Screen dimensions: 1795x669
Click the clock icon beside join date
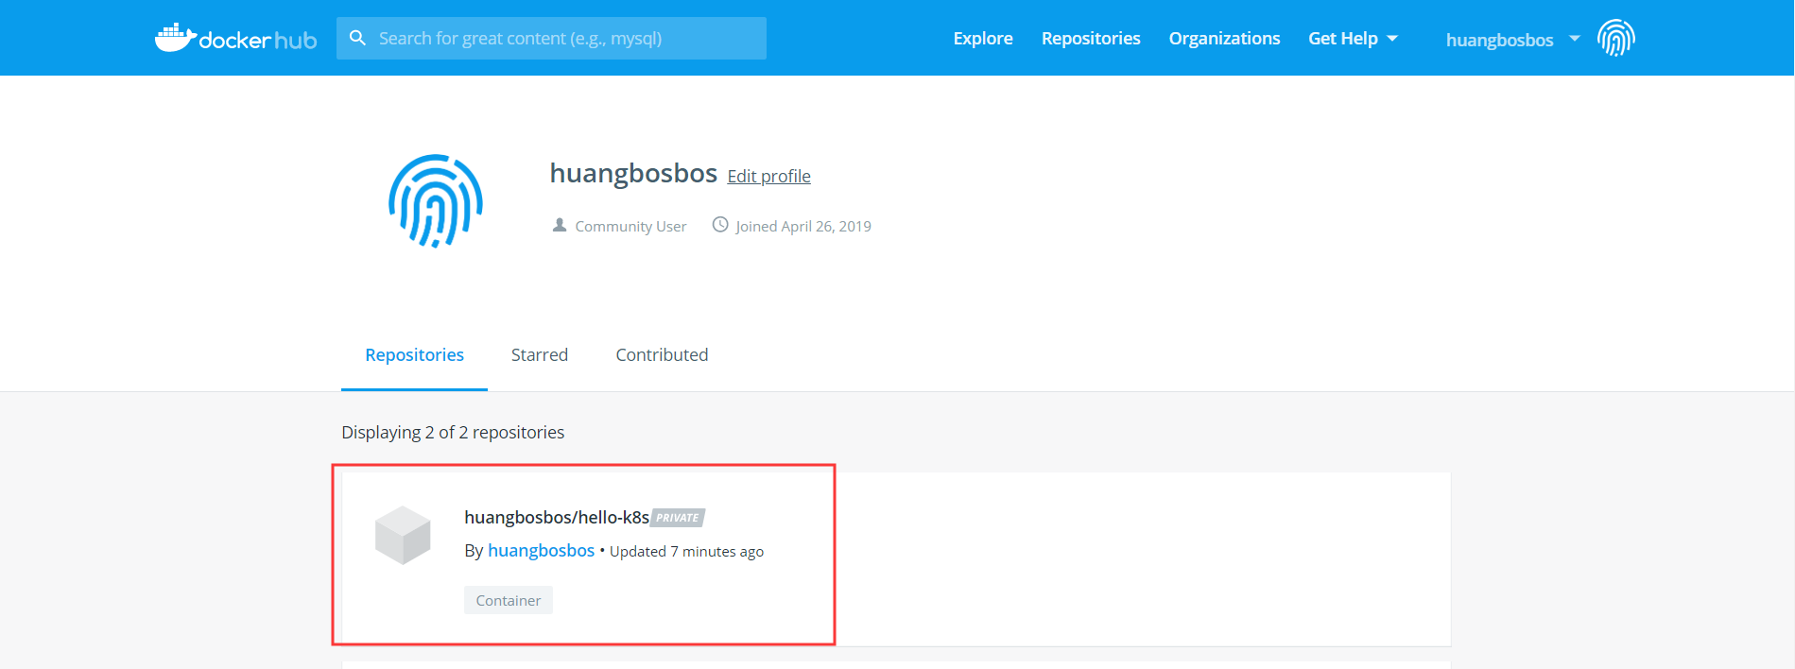coord(720,225)
